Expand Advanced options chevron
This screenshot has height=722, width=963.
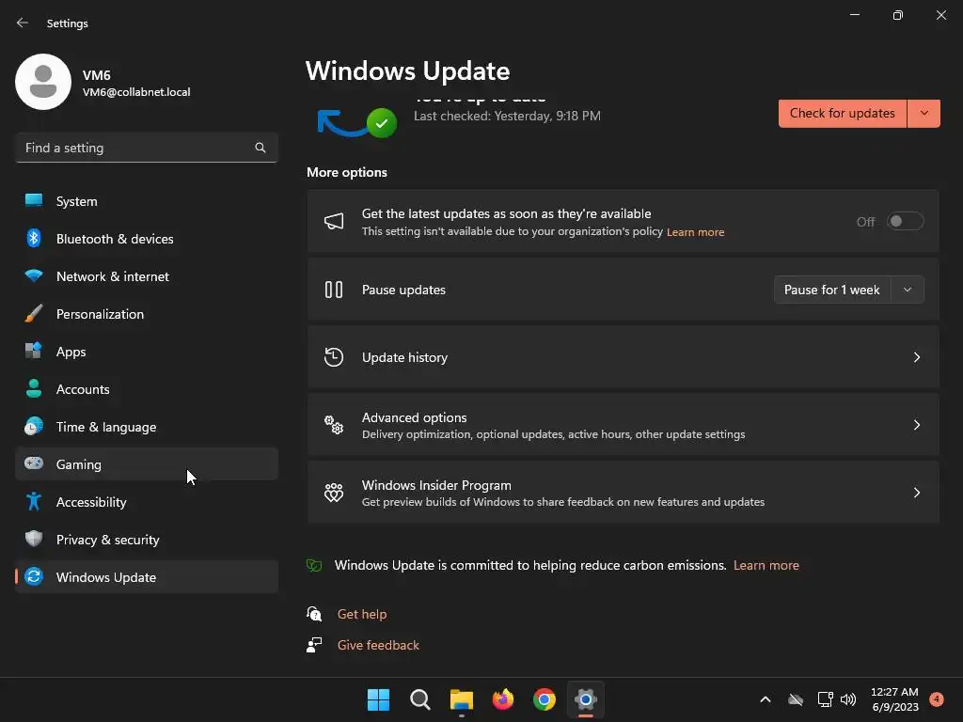click(917, 425)
